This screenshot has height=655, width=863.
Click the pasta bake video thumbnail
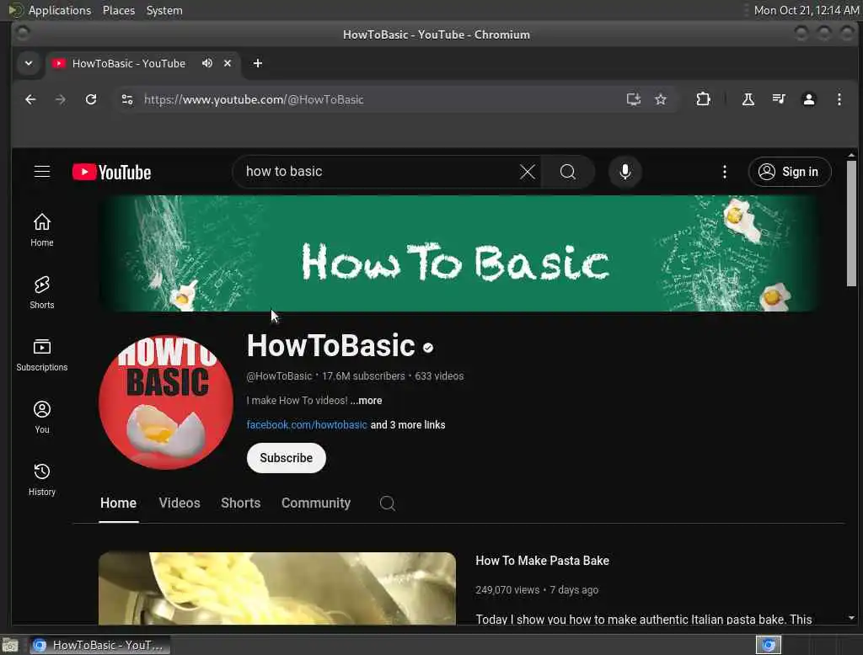(x=277, y=588)
